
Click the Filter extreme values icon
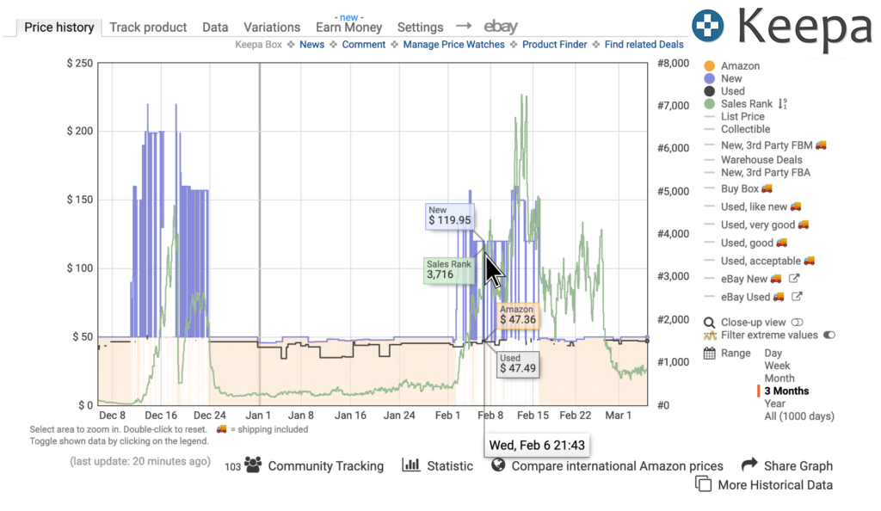tap(710, 336)
